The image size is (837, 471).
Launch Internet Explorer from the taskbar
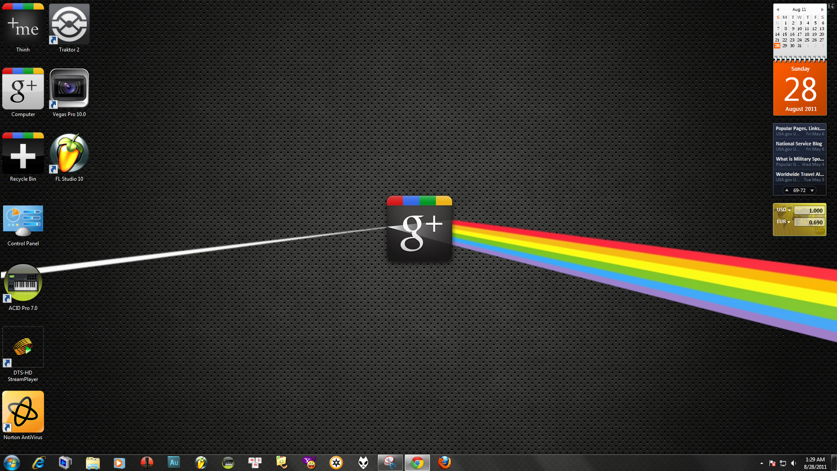tap(38, 463)
